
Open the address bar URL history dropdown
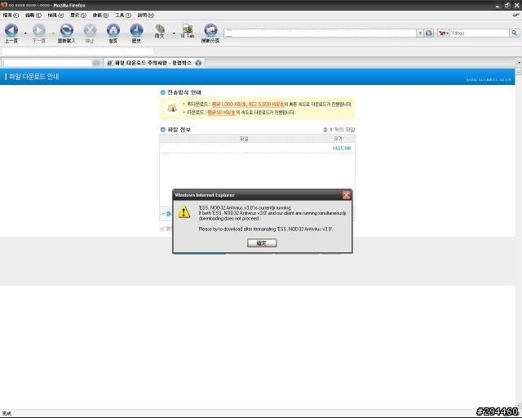pyautogui.click(x=419, y=33)
